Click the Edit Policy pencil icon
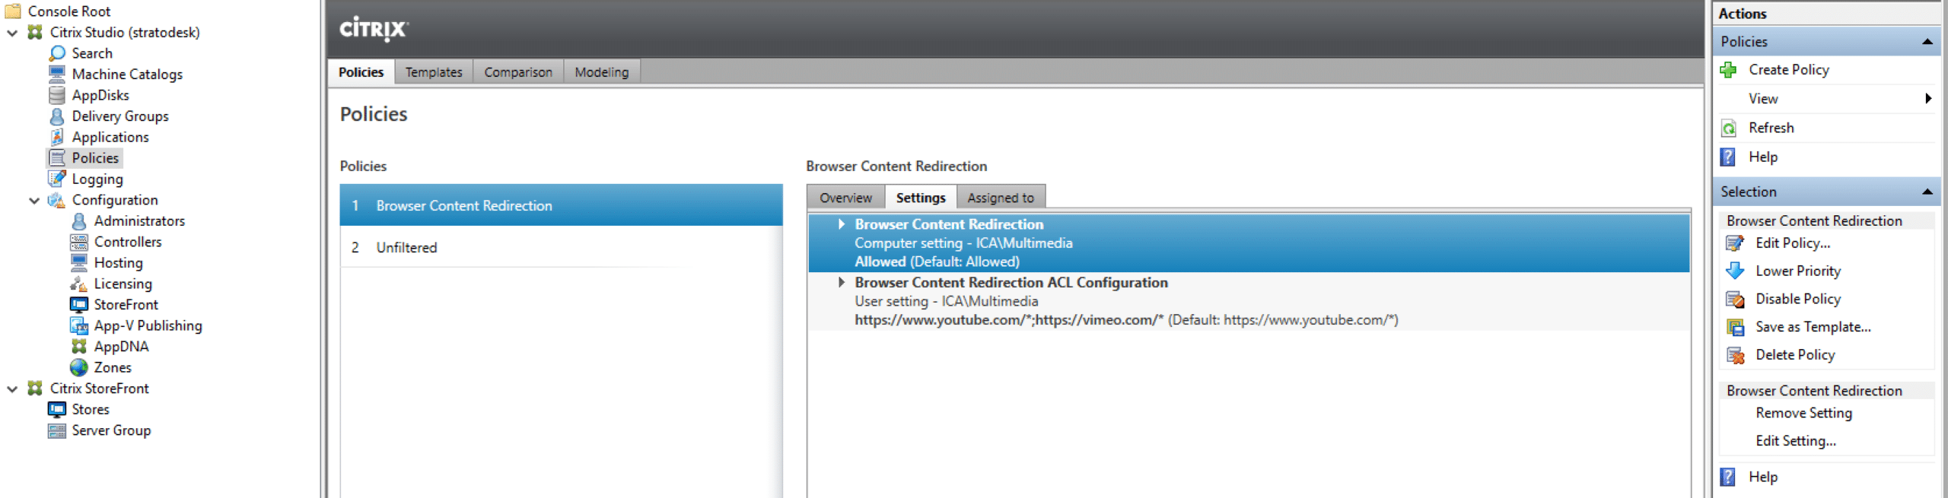The image size is (1948, 498). pos(1735,243)
